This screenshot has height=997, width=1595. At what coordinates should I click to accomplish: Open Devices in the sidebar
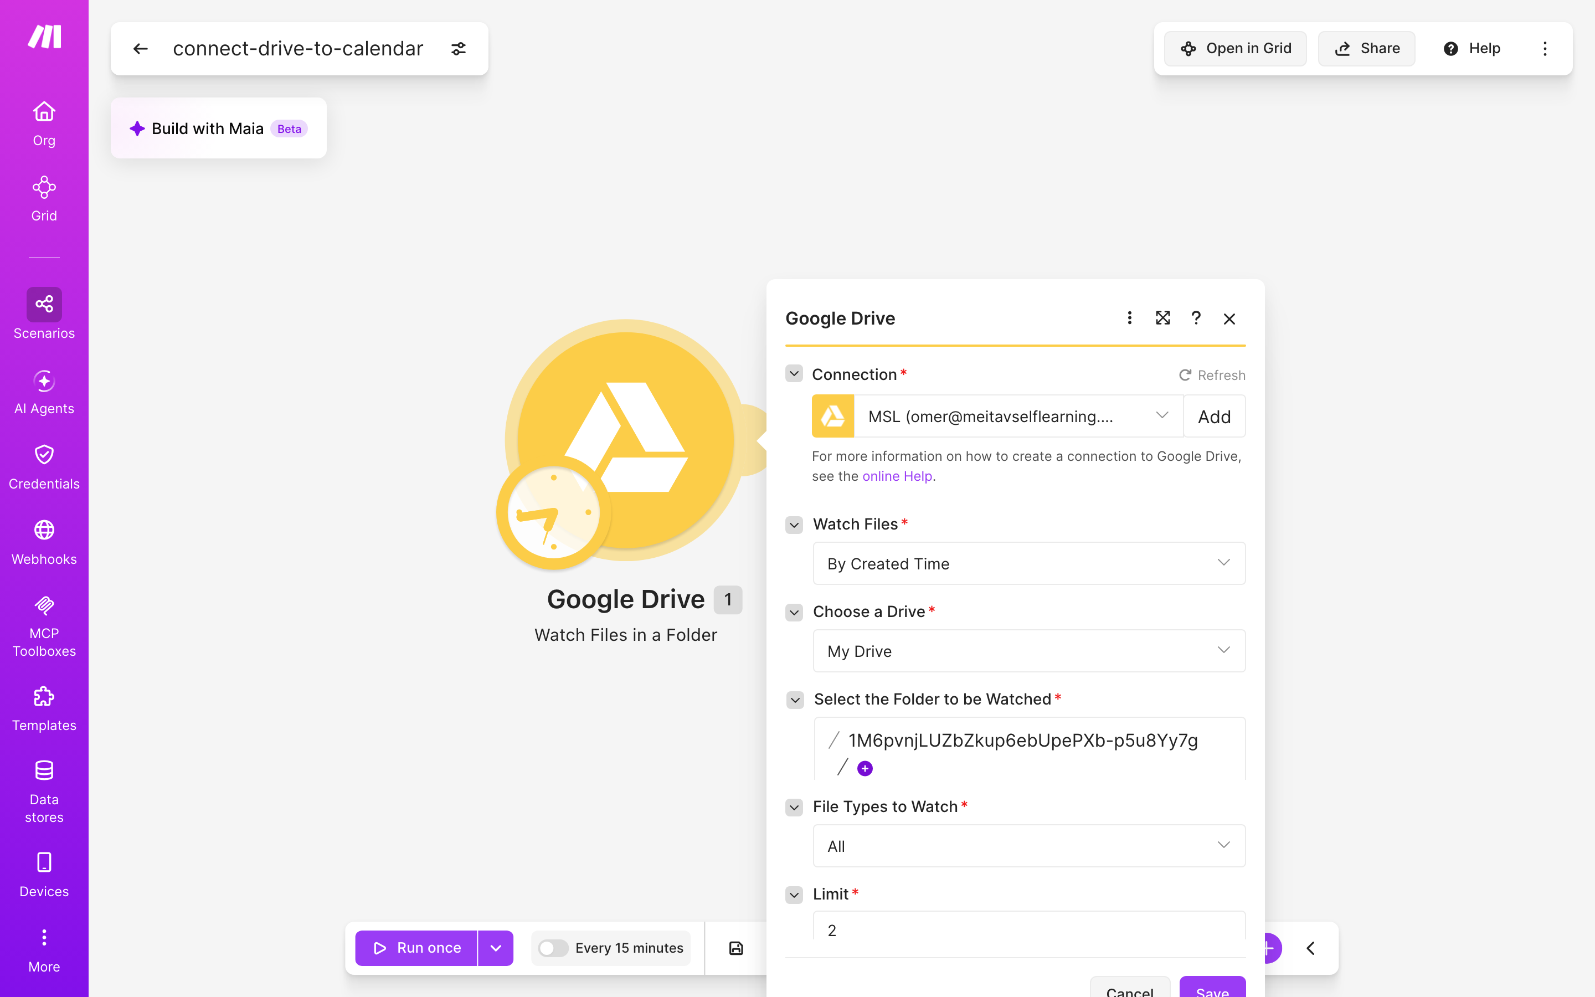(44, 875)
